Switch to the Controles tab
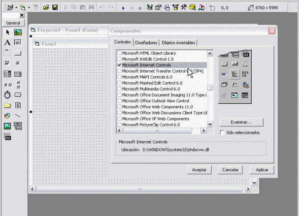 point(123,42)
